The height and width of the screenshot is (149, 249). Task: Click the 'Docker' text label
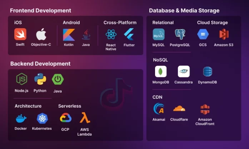(21, 129)
